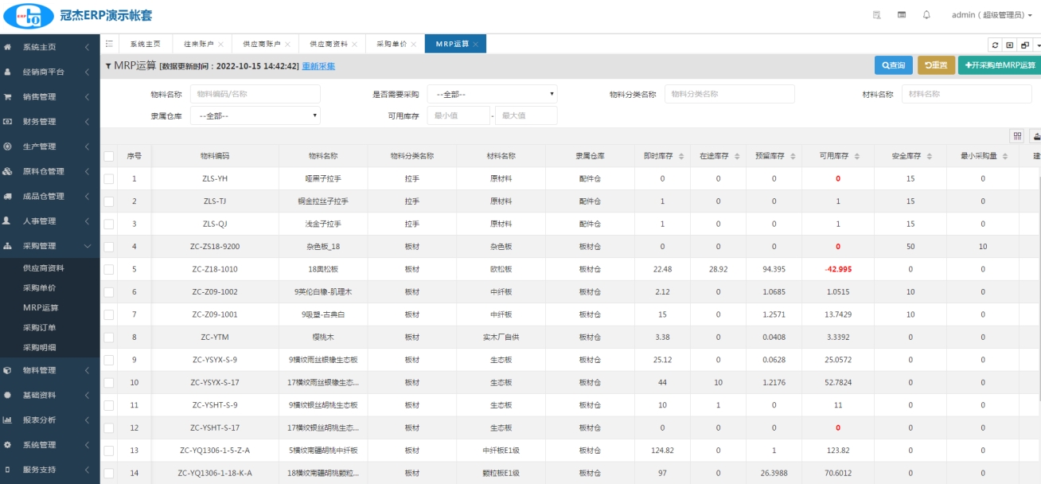
Task: Tick the select-all checkbox in table header
Action: pyautogui.click(x=109, y=157)
